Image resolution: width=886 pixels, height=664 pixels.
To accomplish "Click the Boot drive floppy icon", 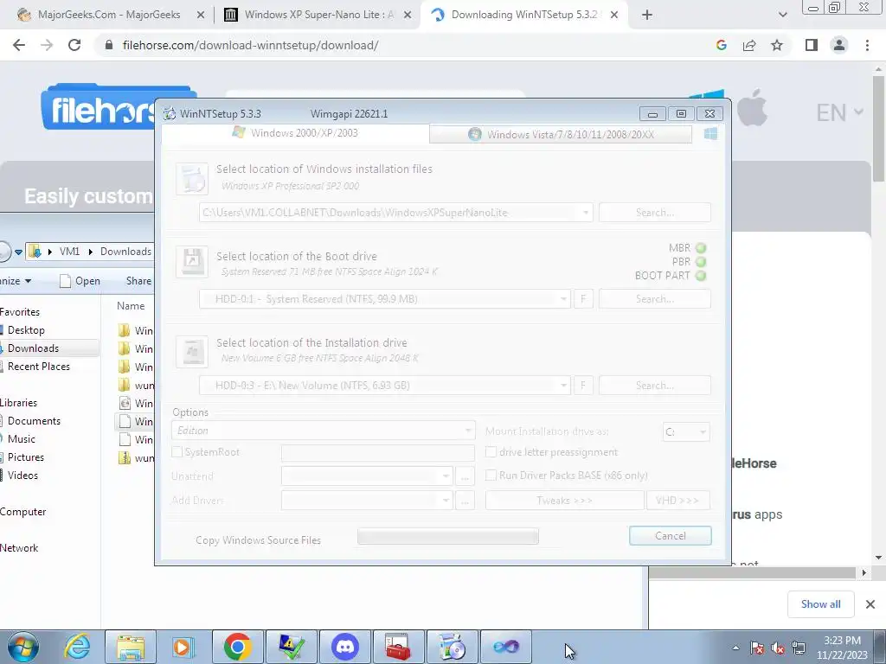I will pyautogui.click(x=192, y=261).
